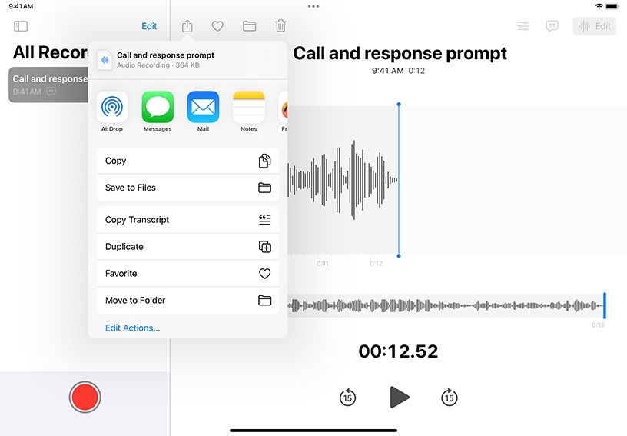
Task: Tap the share icon in toolbar
Action: tap(187, 26)
